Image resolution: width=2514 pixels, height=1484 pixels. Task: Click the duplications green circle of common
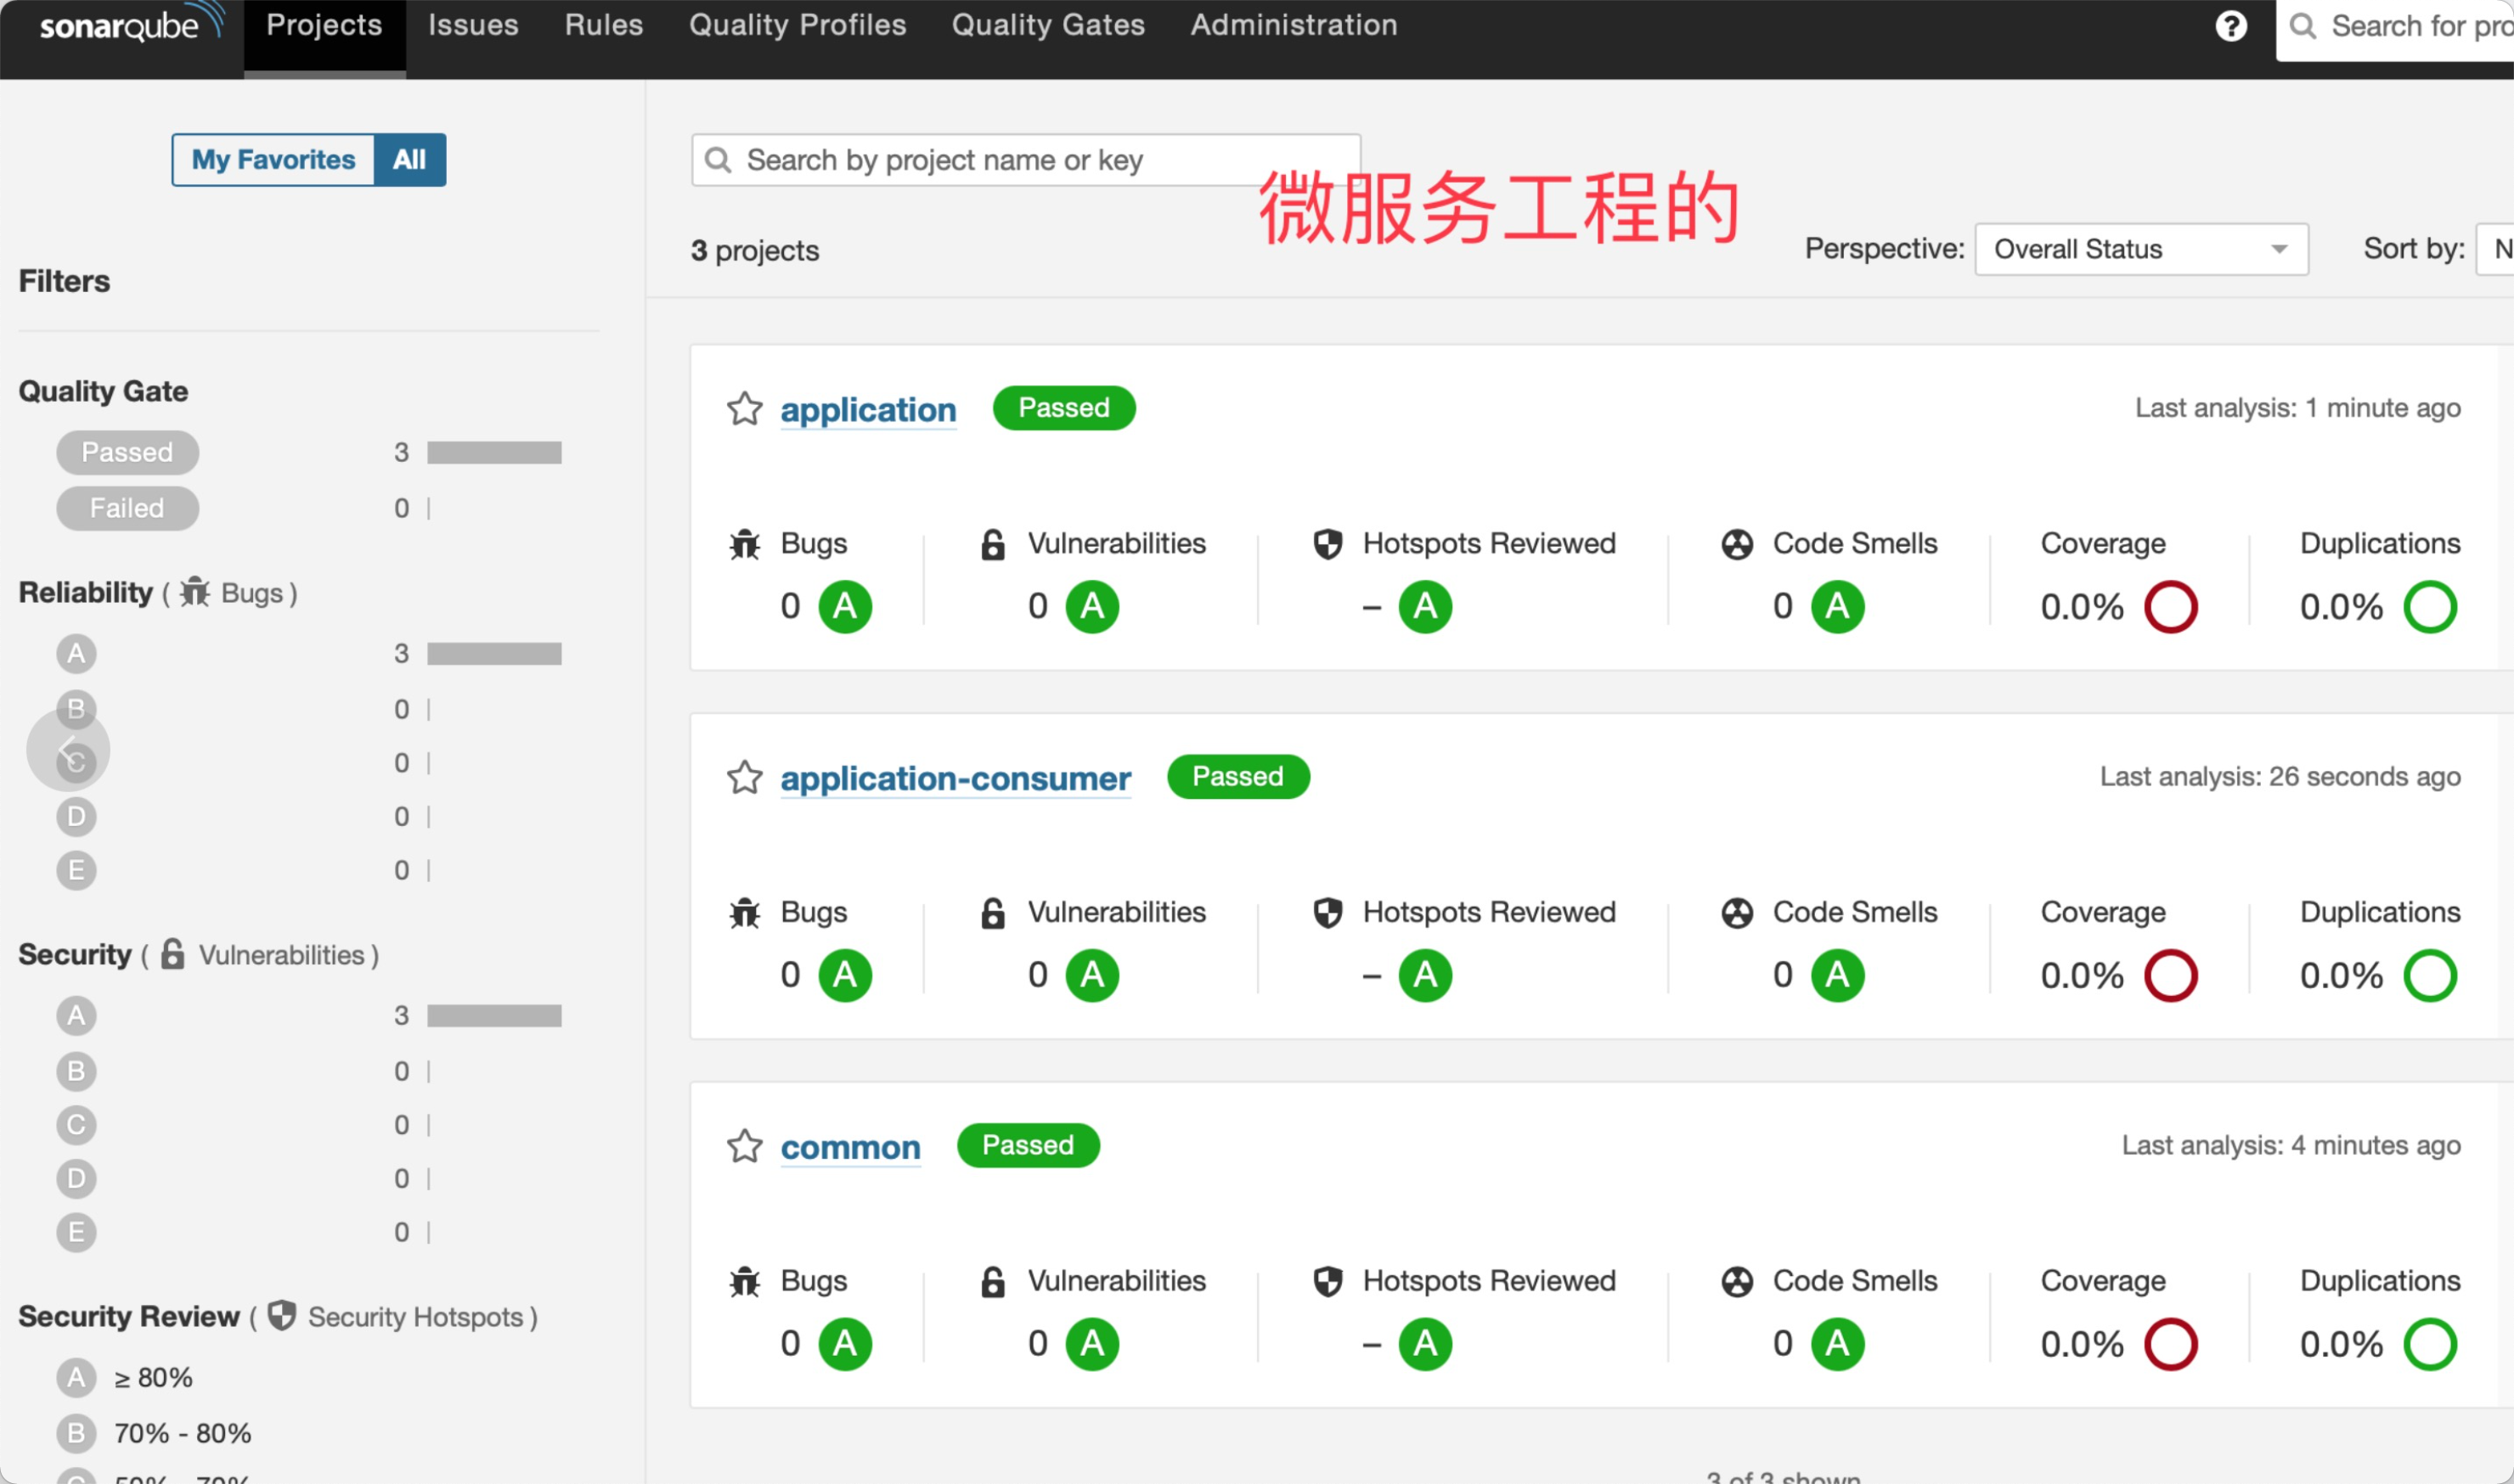pos(2429,1344)
